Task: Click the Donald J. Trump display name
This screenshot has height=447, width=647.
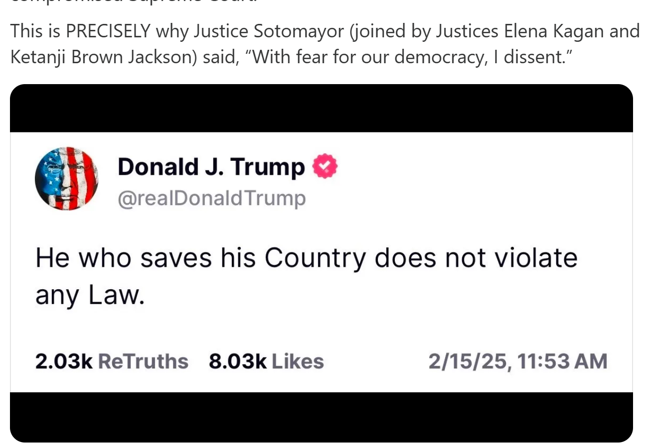Action: click(211, 167)
